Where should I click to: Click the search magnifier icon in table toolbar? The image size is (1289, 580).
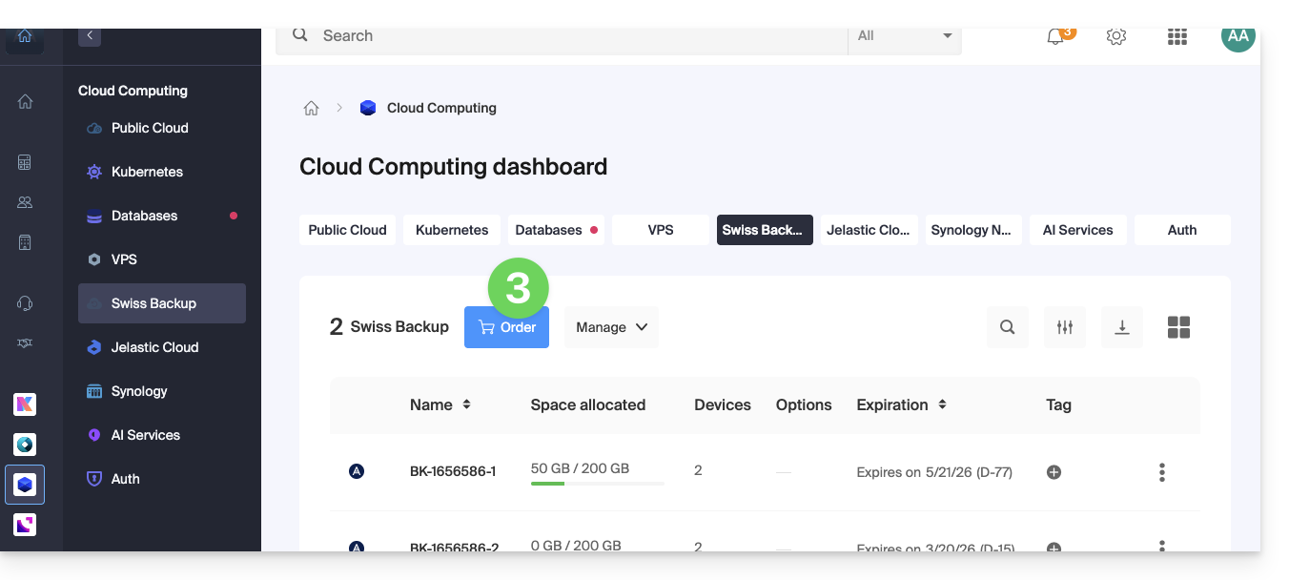1008,327
